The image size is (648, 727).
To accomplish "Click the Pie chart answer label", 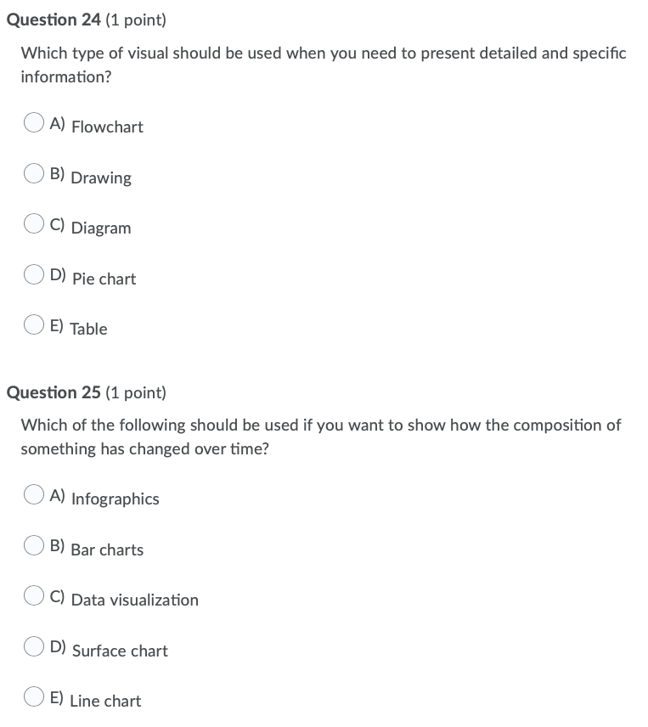I will [104, 279].
